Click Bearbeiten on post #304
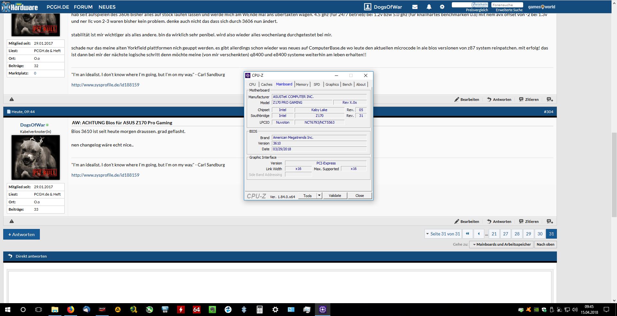This screenshot has width=617, height=316. pos(467,222)
